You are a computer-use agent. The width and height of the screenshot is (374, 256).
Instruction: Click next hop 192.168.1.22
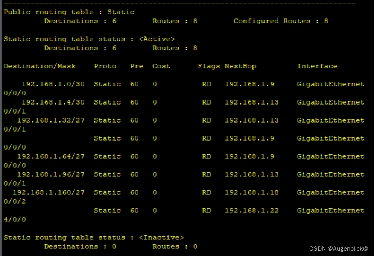[252, 211]
